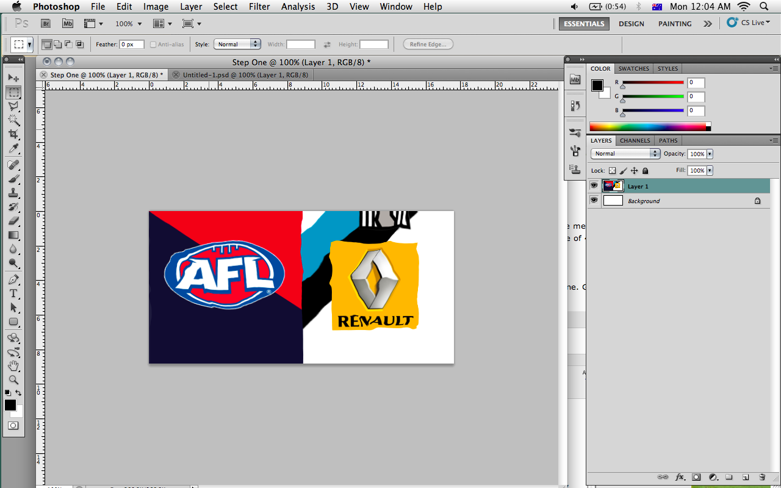This screenshot has width=781, height=488.
Task: Open the layer blend mode dropdown
Action: pyautogui.click(x=625, y=154)
